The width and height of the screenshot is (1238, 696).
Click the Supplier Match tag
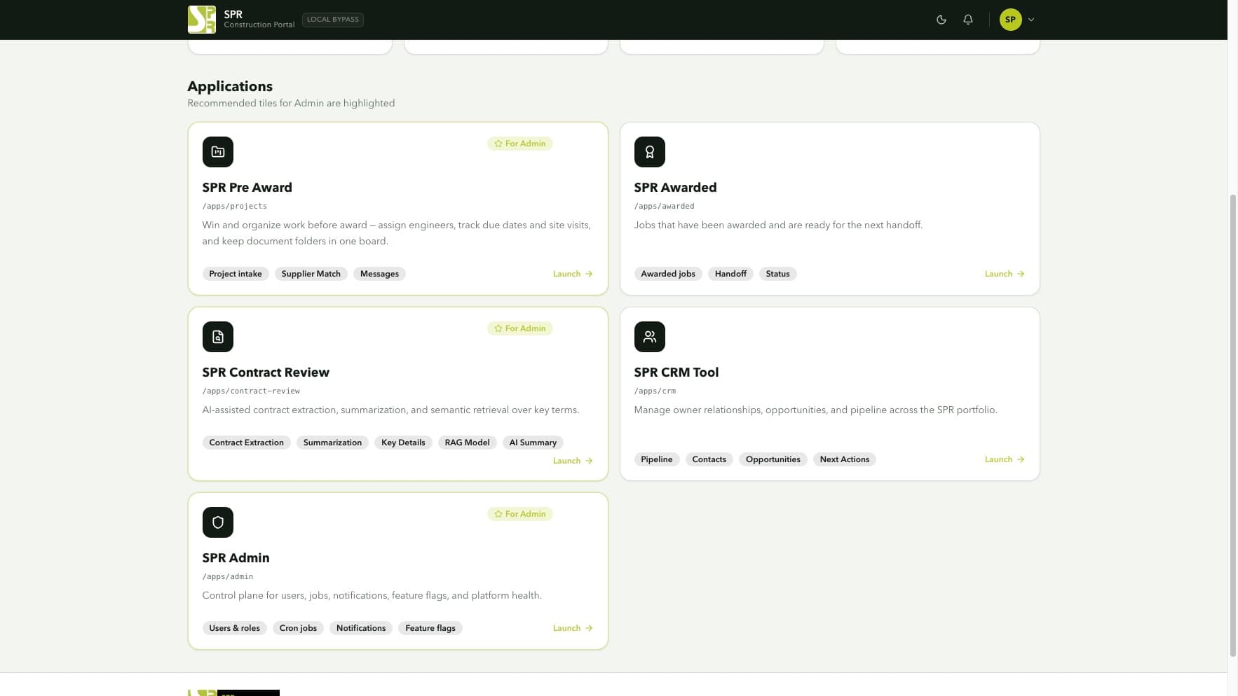point(311,274)
